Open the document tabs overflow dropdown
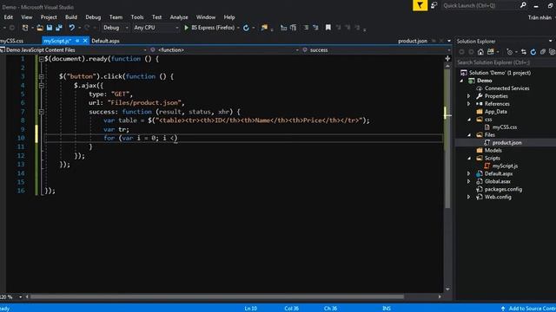Viewport: 556px width, 312px height. click(449, 41)
